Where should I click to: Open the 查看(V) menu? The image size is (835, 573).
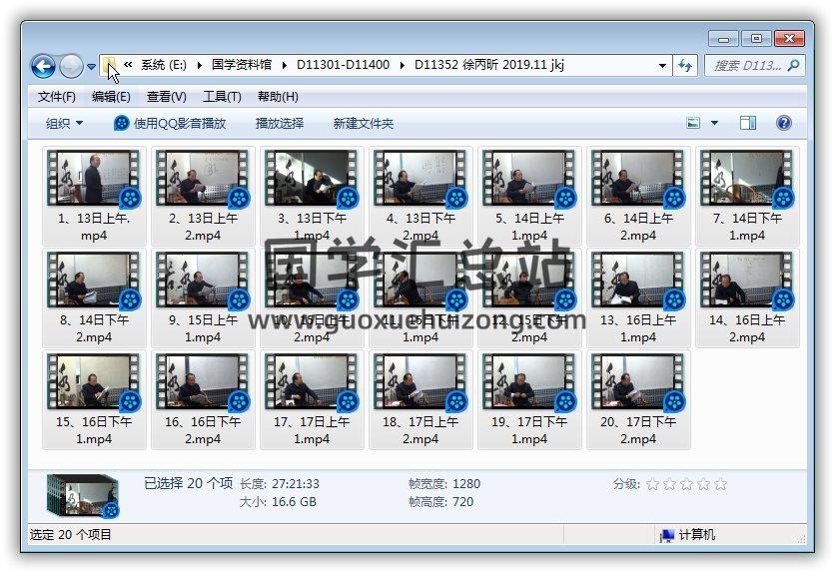pyautogui.click(x=166, y=96)
